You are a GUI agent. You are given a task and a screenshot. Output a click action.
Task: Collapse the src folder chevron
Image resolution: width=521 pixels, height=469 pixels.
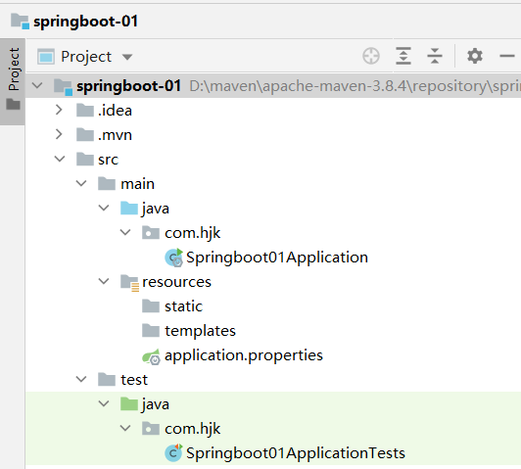[60, 159]
